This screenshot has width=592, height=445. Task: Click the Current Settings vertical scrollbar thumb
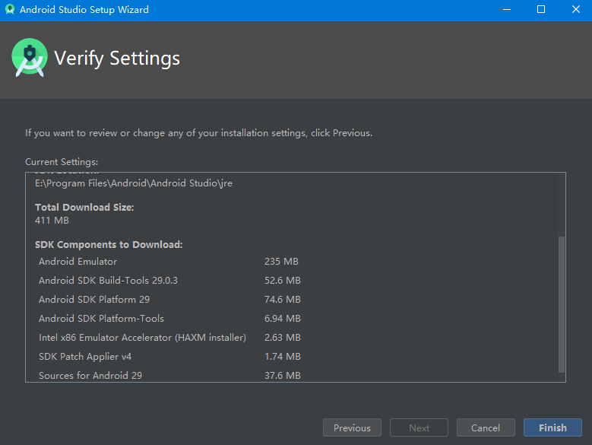(x=562, y=304)
